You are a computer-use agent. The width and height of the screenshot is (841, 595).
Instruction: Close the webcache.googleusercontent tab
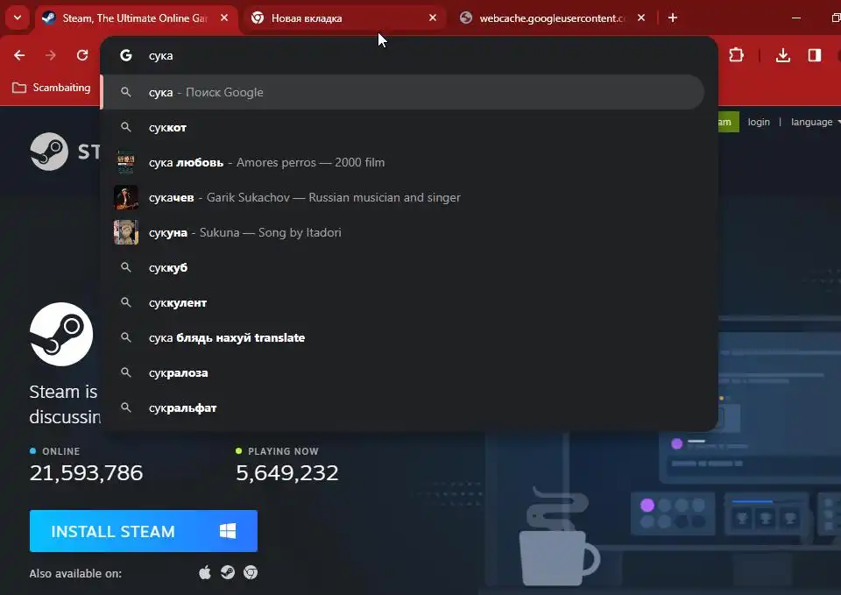(x=641, y=18)
